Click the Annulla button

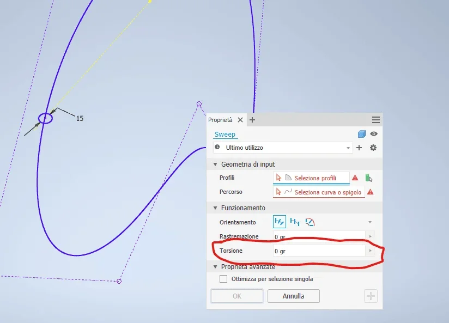[294, 296]
